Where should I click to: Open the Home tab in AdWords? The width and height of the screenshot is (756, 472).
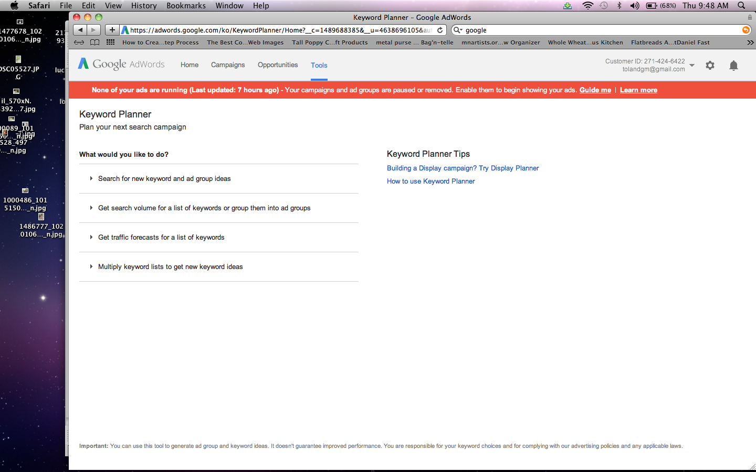[190, 65]
